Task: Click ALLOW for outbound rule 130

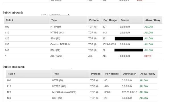Action: click(144, 98)
